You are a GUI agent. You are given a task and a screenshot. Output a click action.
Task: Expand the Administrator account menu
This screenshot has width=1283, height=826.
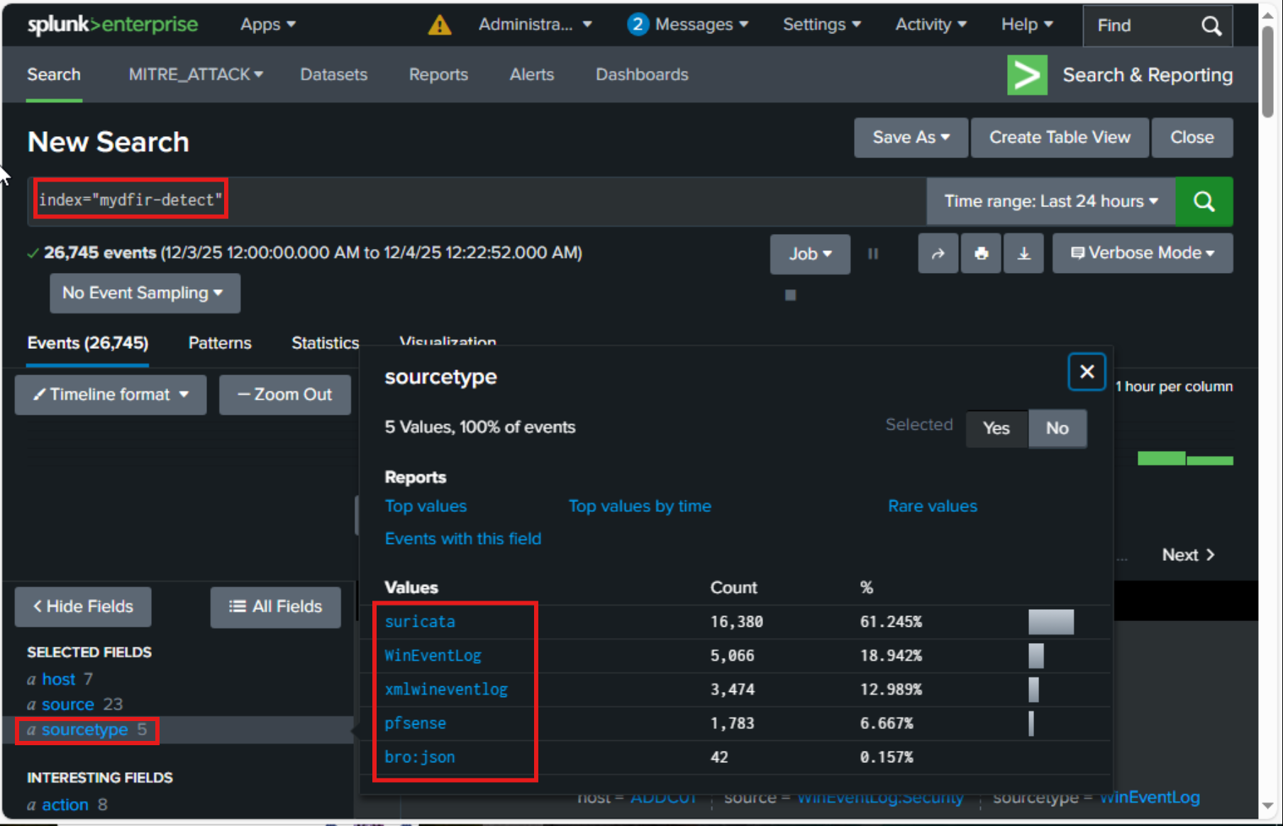click(535, 25)
